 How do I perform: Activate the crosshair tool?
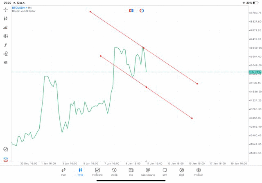pyautogui.click(x=6, y=9)
